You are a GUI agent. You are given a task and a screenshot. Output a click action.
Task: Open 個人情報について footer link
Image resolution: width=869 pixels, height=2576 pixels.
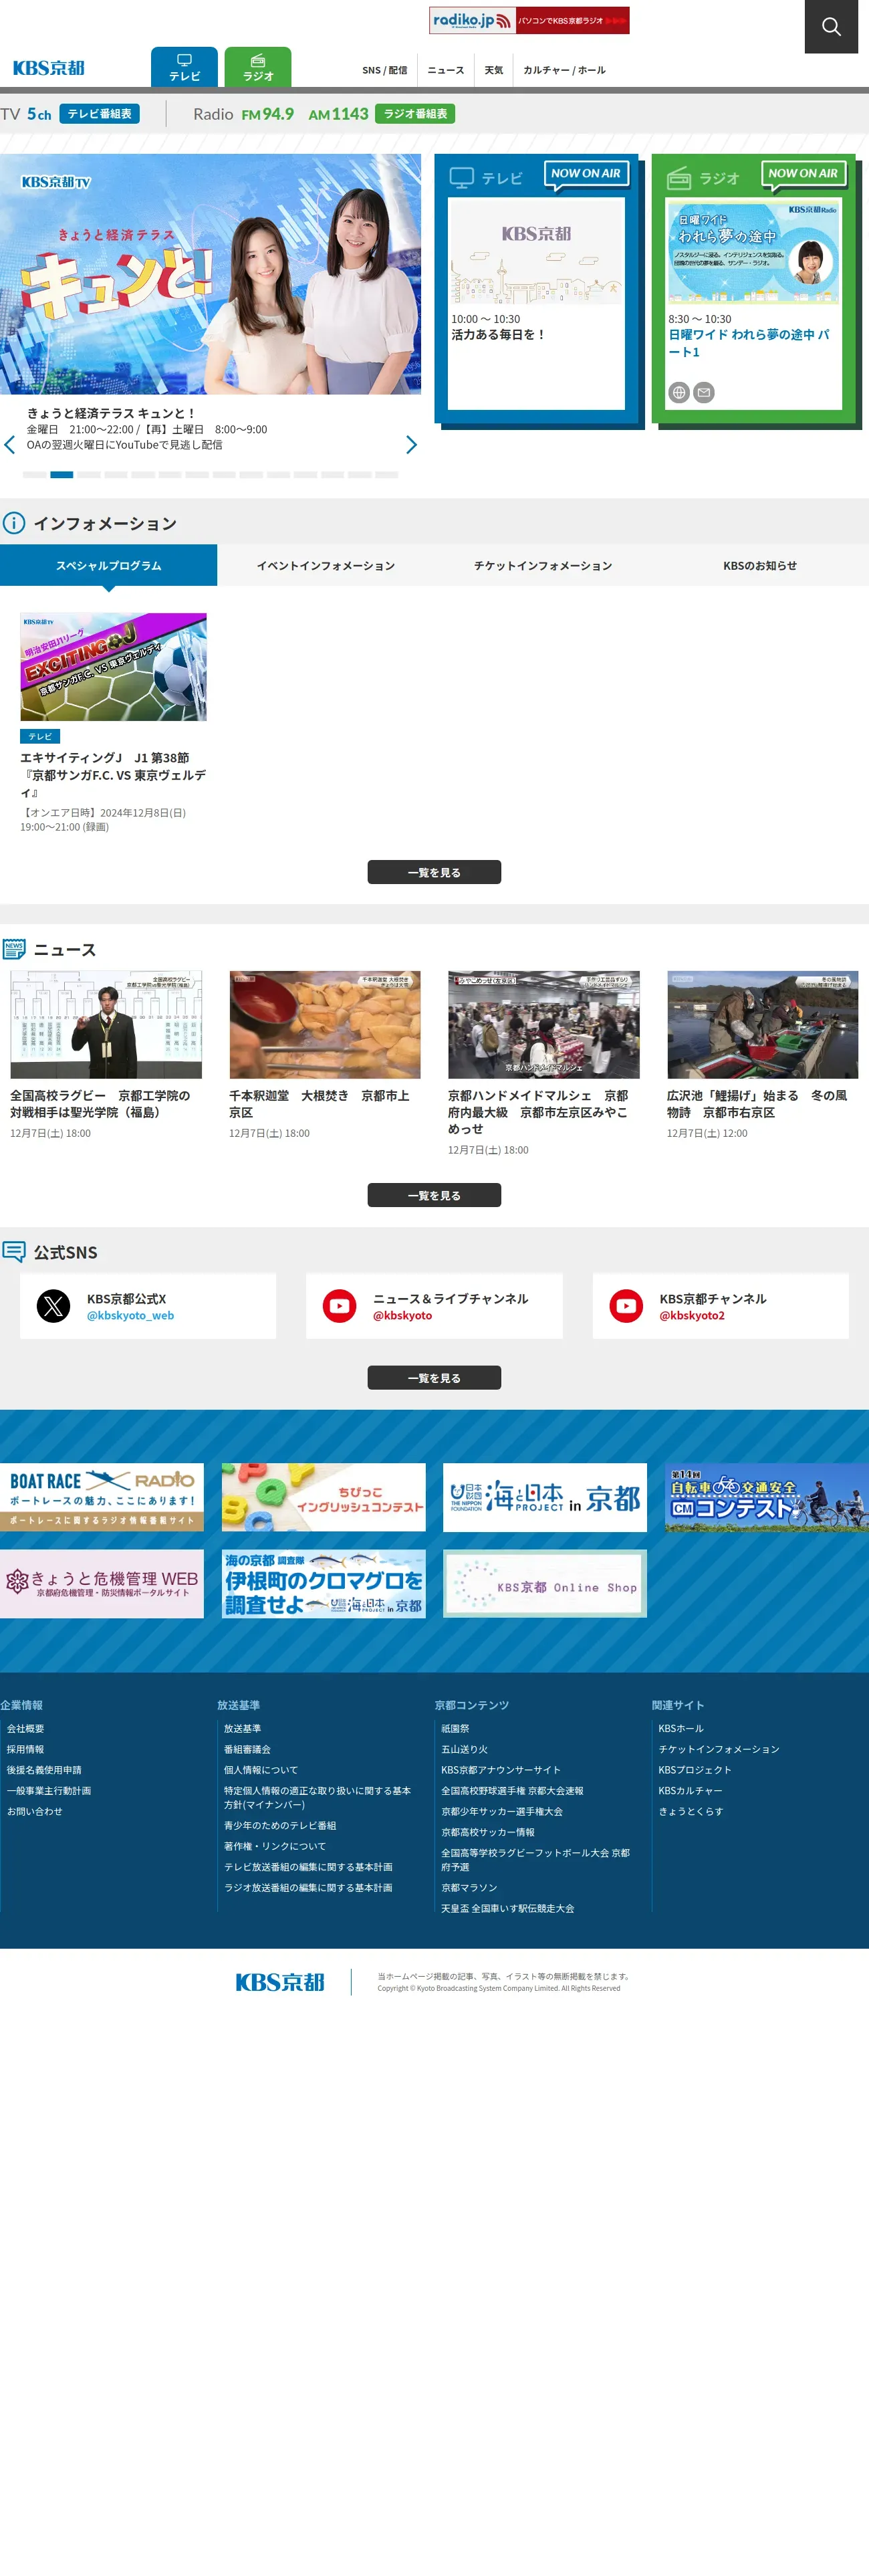coord(261,1770)
